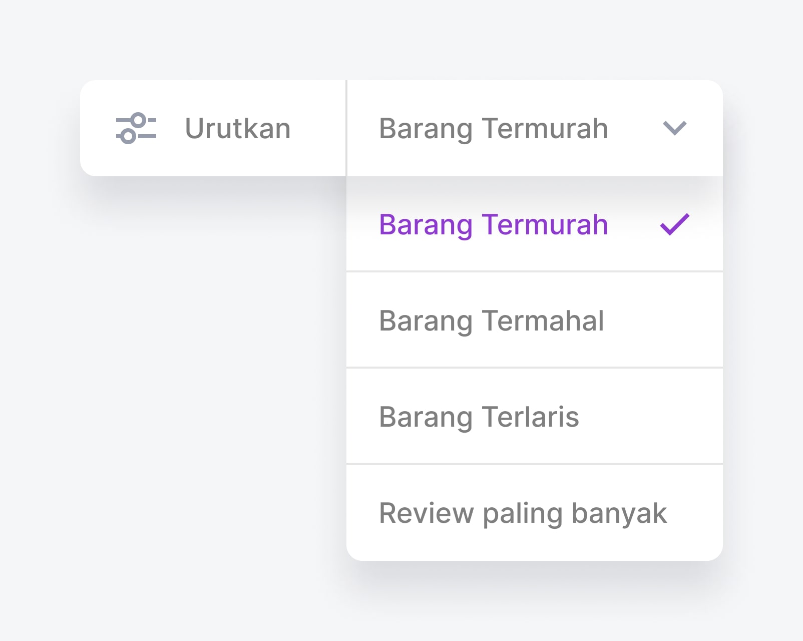This screenshot has height=641, width=803.
Task: Click the purple Barang Termurah option
Action: [494, 225]
